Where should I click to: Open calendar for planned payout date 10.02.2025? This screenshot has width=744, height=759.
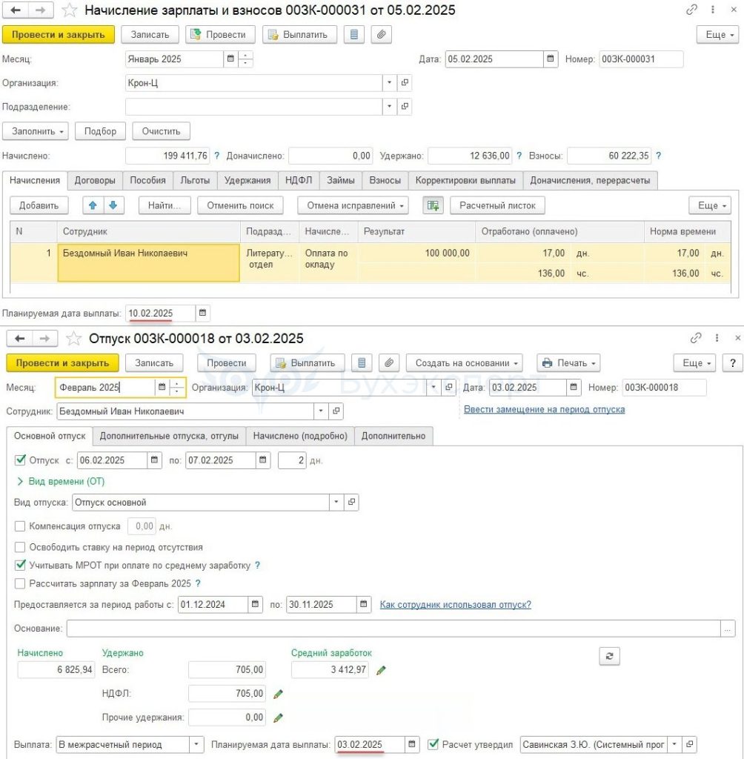click(x=203, y=314)
